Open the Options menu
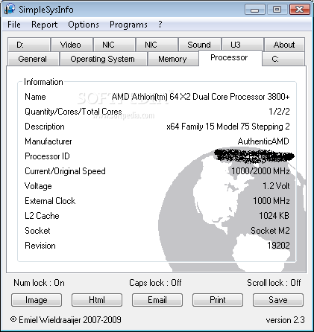Viewport: 314px width, 332px height. pos(84,25)
